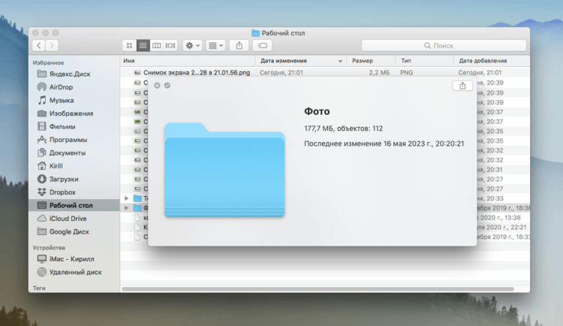The image size is (563, 326).
Task: Click the PNG type cell
Action: [406, 73]
